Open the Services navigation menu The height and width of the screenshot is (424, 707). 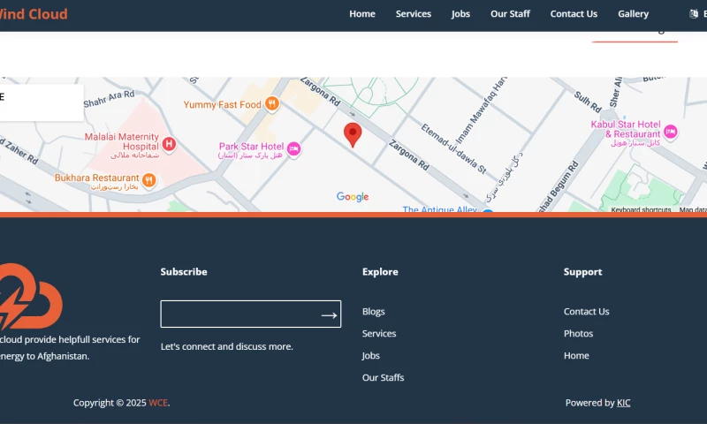coord(414,14)
